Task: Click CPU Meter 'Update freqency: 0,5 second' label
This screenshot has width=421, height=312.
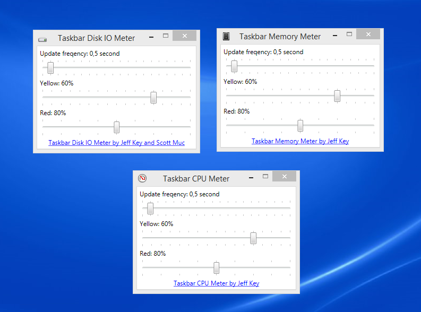Action: click(x=179, y=194)
